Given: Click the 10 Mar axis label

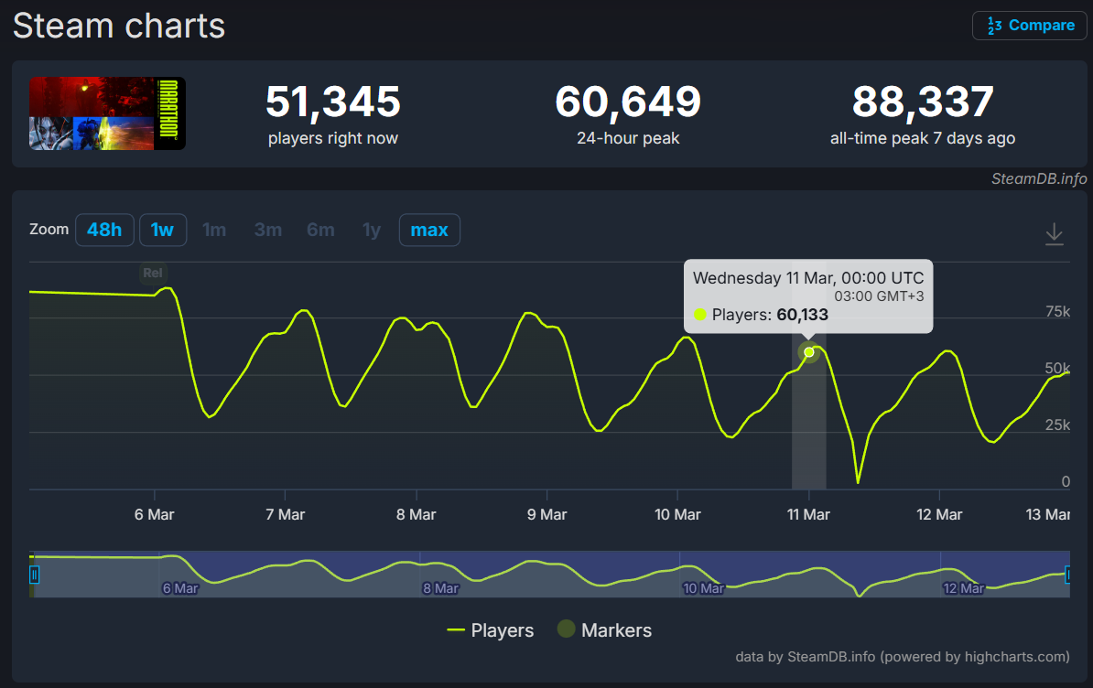Looking at the screenshot, I should (x=677, y=514).
